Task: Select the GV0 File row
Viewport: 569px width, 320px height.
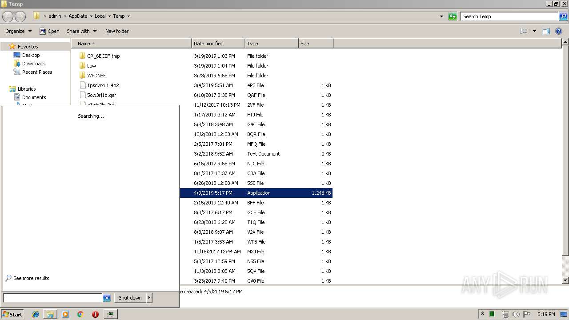Action: click(256, 281)
